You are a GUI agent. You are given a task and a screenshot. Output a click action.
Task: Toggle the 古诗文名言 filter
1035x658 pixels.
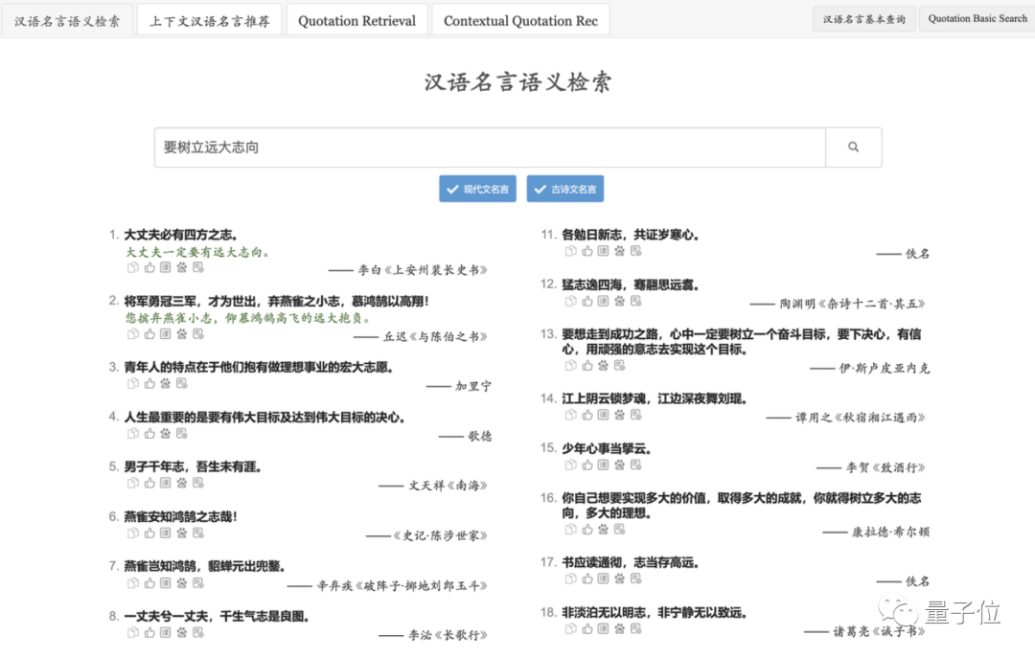tap(564, 189)
